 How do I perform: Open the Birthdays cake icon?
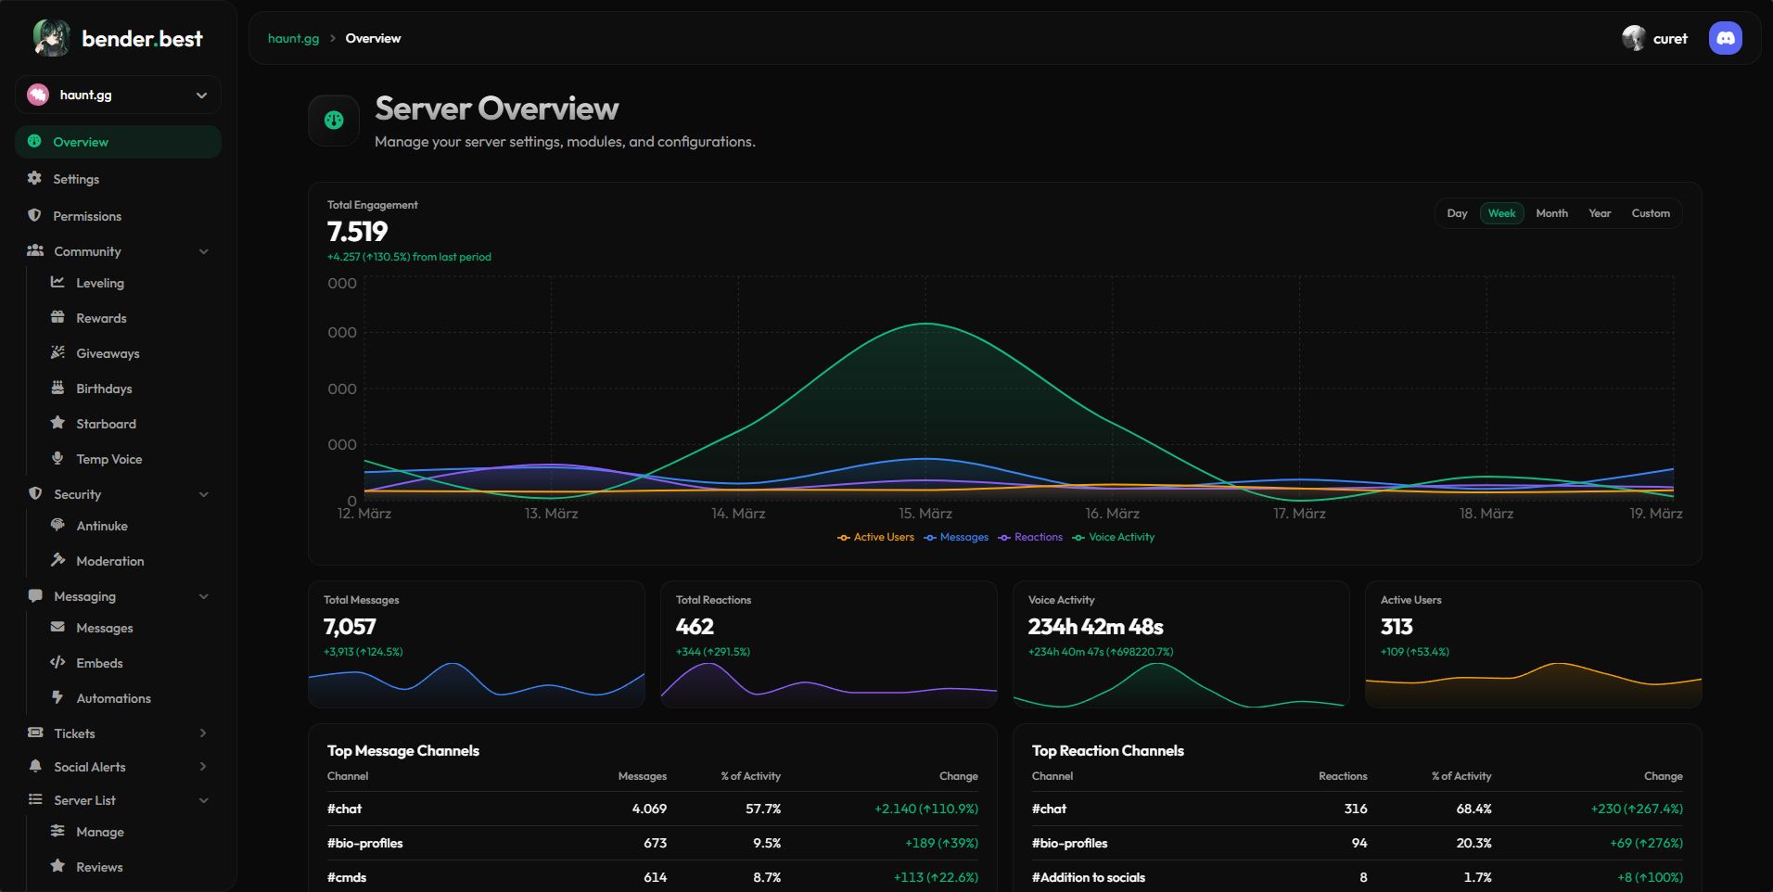pos(57,389)
